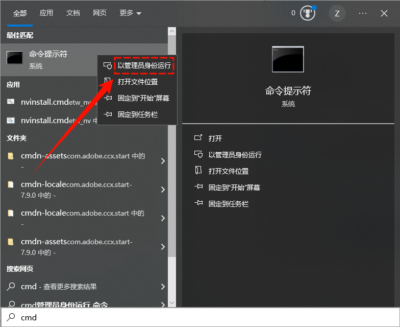Switch to the 网页 tab
400x327 pixels.
[x=99, y=13]
